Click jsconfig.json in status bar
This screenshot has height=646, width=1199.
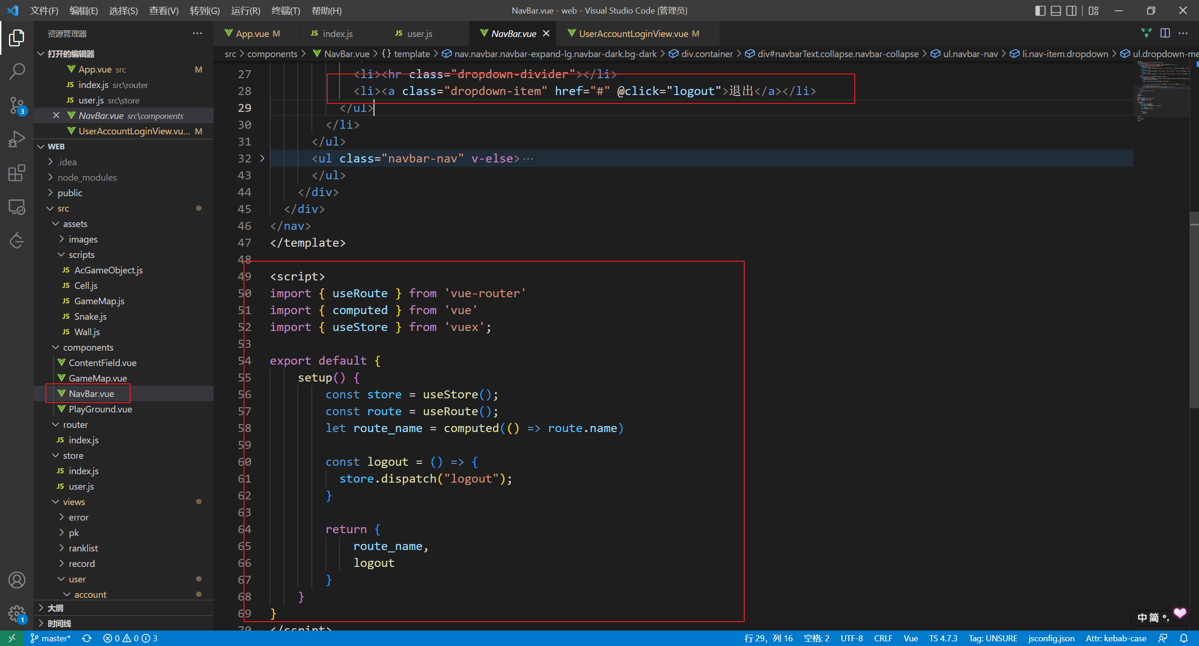[1051, 638]
